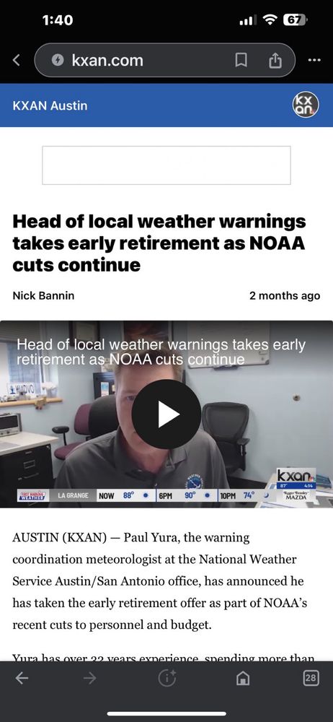Tap the site security icon in address bar
333x722 pixels.
coord(58,60)
